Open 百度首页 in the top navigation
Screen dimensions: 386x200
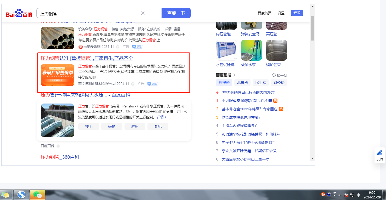[x=265, y=13]
